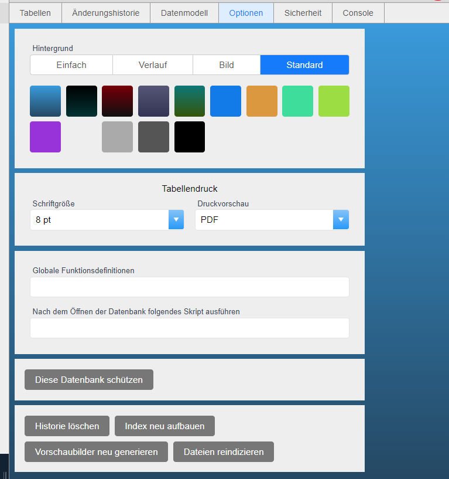449x479 pixels.
Task: Click the Globale Funktionsdefinitionen field
Action: [x=189, y=287]
